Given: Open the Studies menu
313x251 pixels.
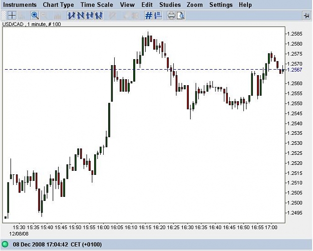Looking at the screenshot, I should tap(170, 5).
